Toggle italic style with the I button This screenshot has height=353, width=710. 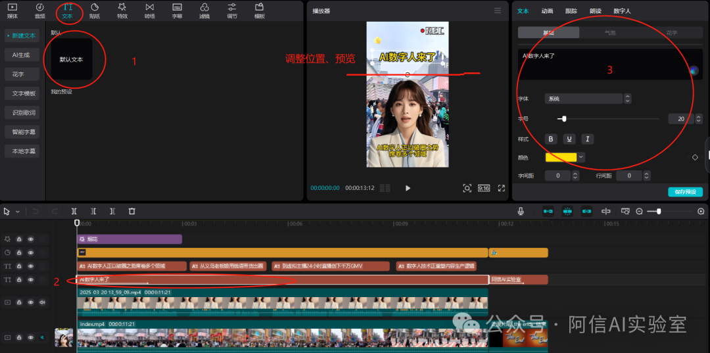(x=587, y=139)
